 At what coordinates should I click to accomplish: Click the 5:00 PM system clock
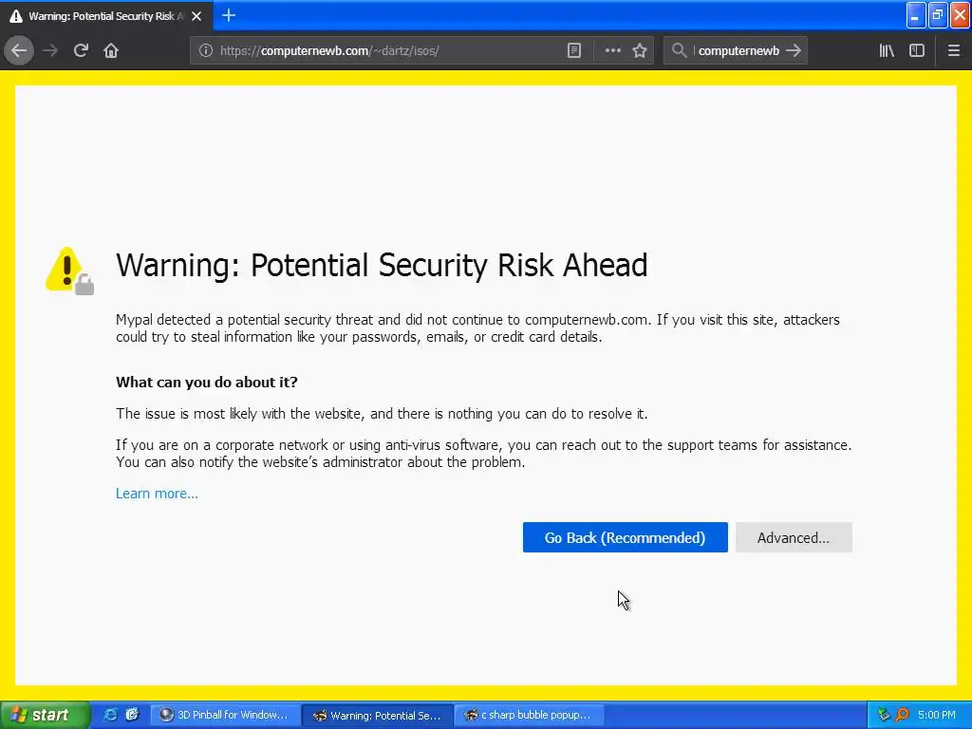(x=937, y=715)
